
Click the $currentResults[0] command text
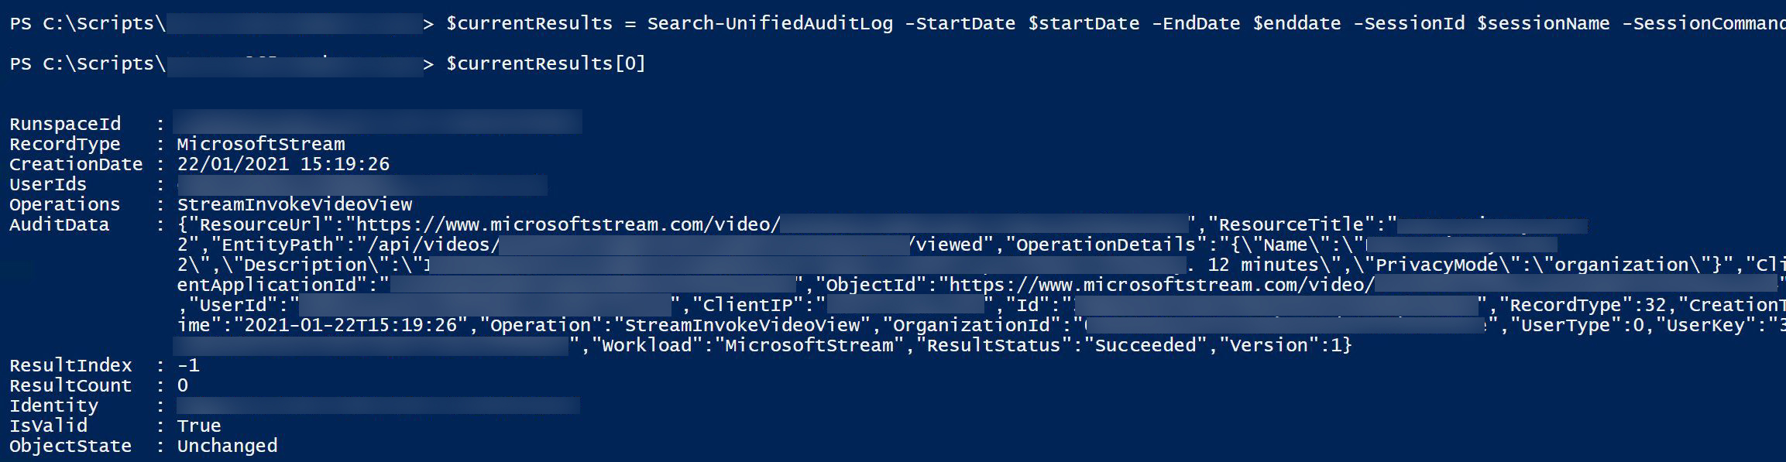(x=545, y=63)
